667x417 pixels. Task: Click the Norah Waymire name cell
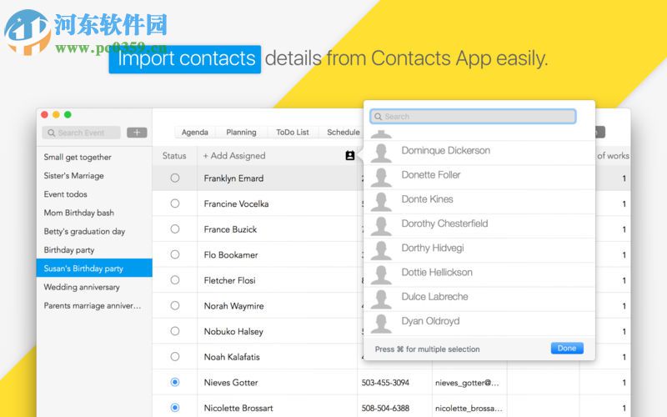tap(277, 306)
